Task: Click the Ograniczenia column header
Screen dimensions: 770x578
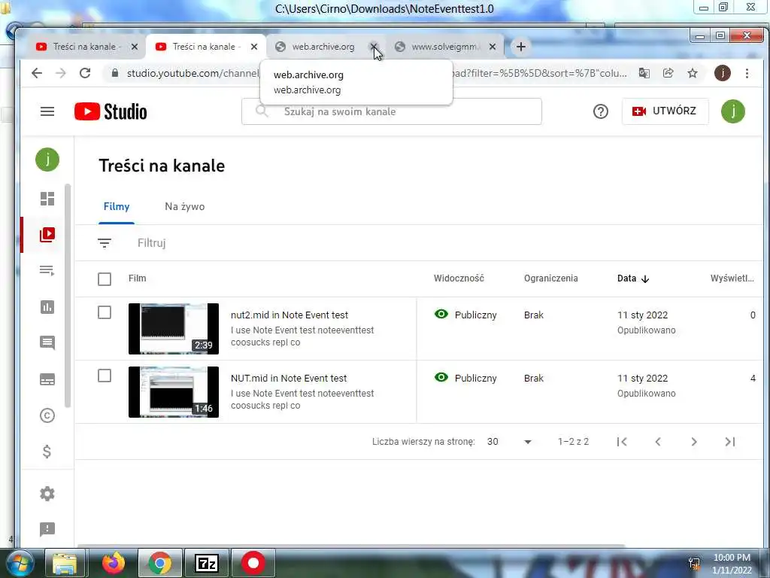Action: pyautogui.click(x=550, y=278)
